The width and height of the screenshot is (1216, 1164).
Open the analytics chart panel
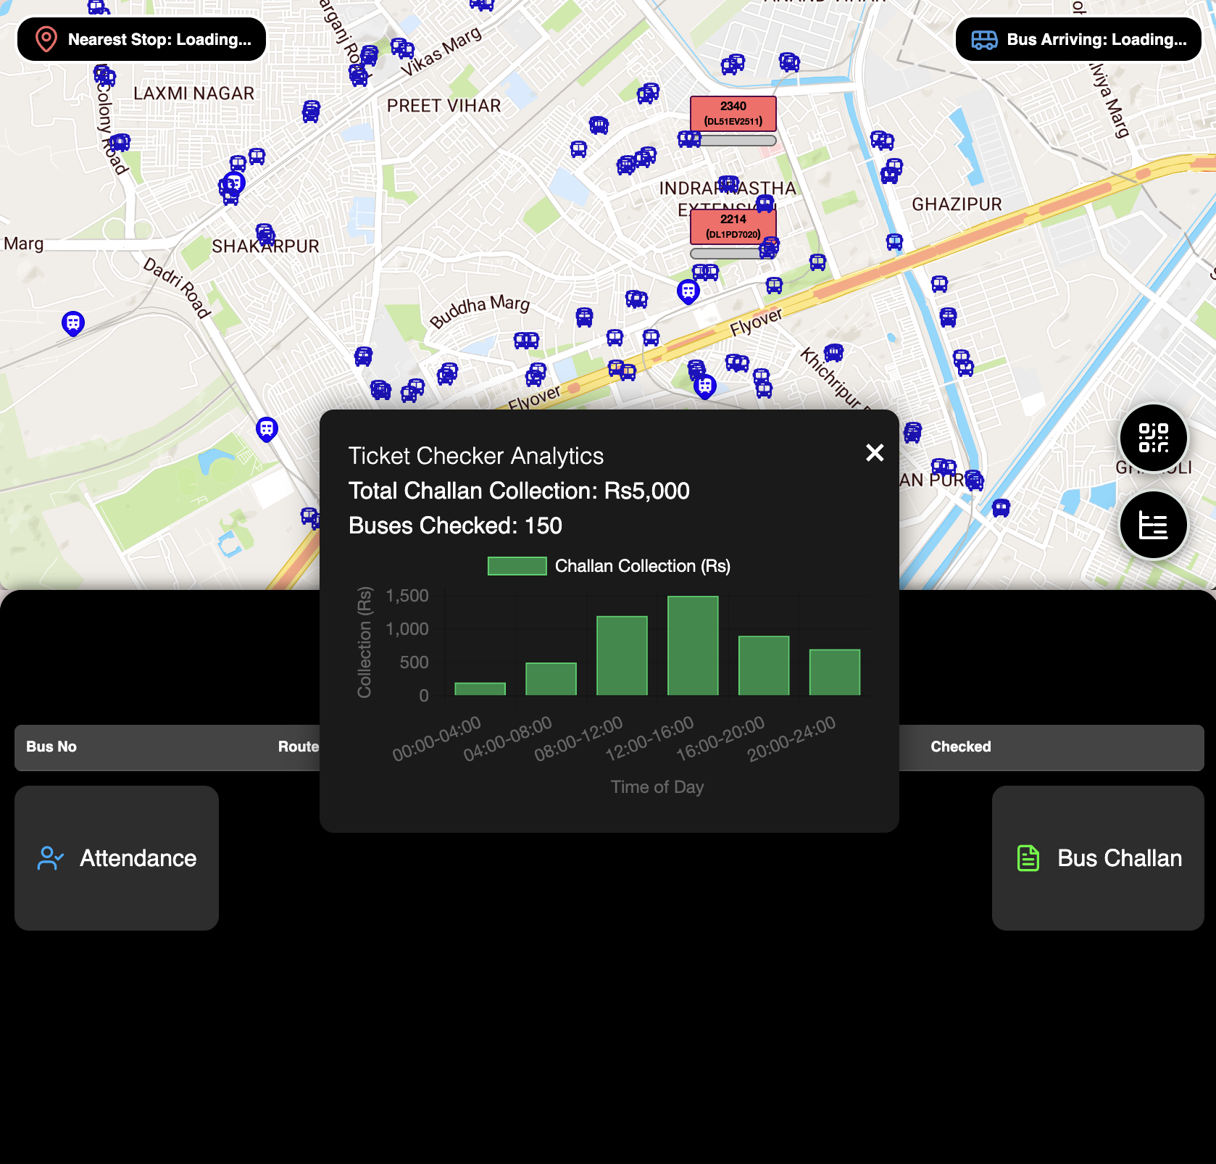[1153, 525]
